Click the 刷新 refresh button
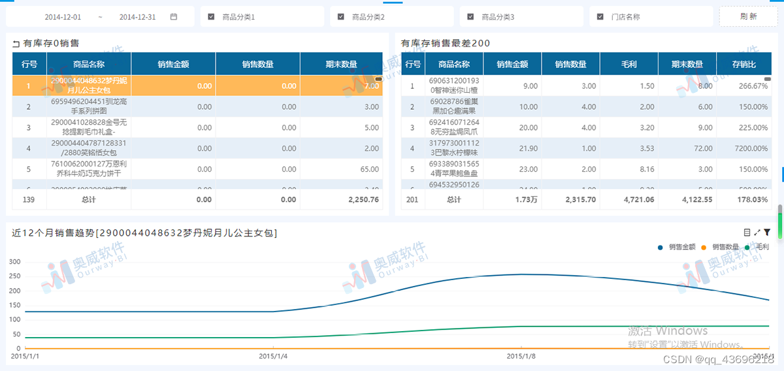 pyautogui.click(x=749, y=16)
